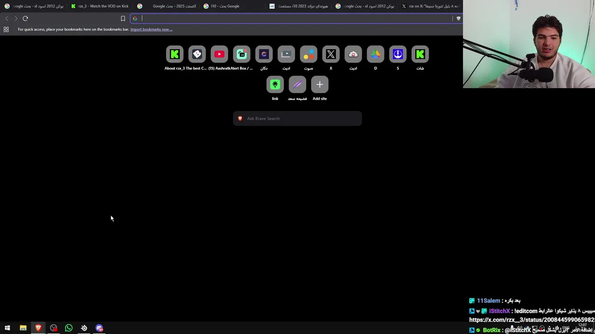Click the apps grid icon on bookmarks bar
Viewport: 595px width, 334px height.
(6, 29)
